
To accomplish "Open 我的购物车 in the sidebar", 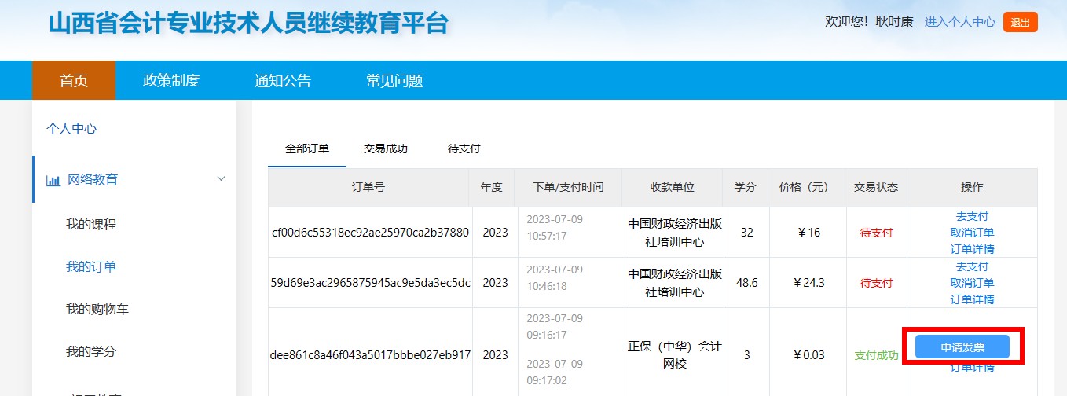I will [x=97, y=309].
